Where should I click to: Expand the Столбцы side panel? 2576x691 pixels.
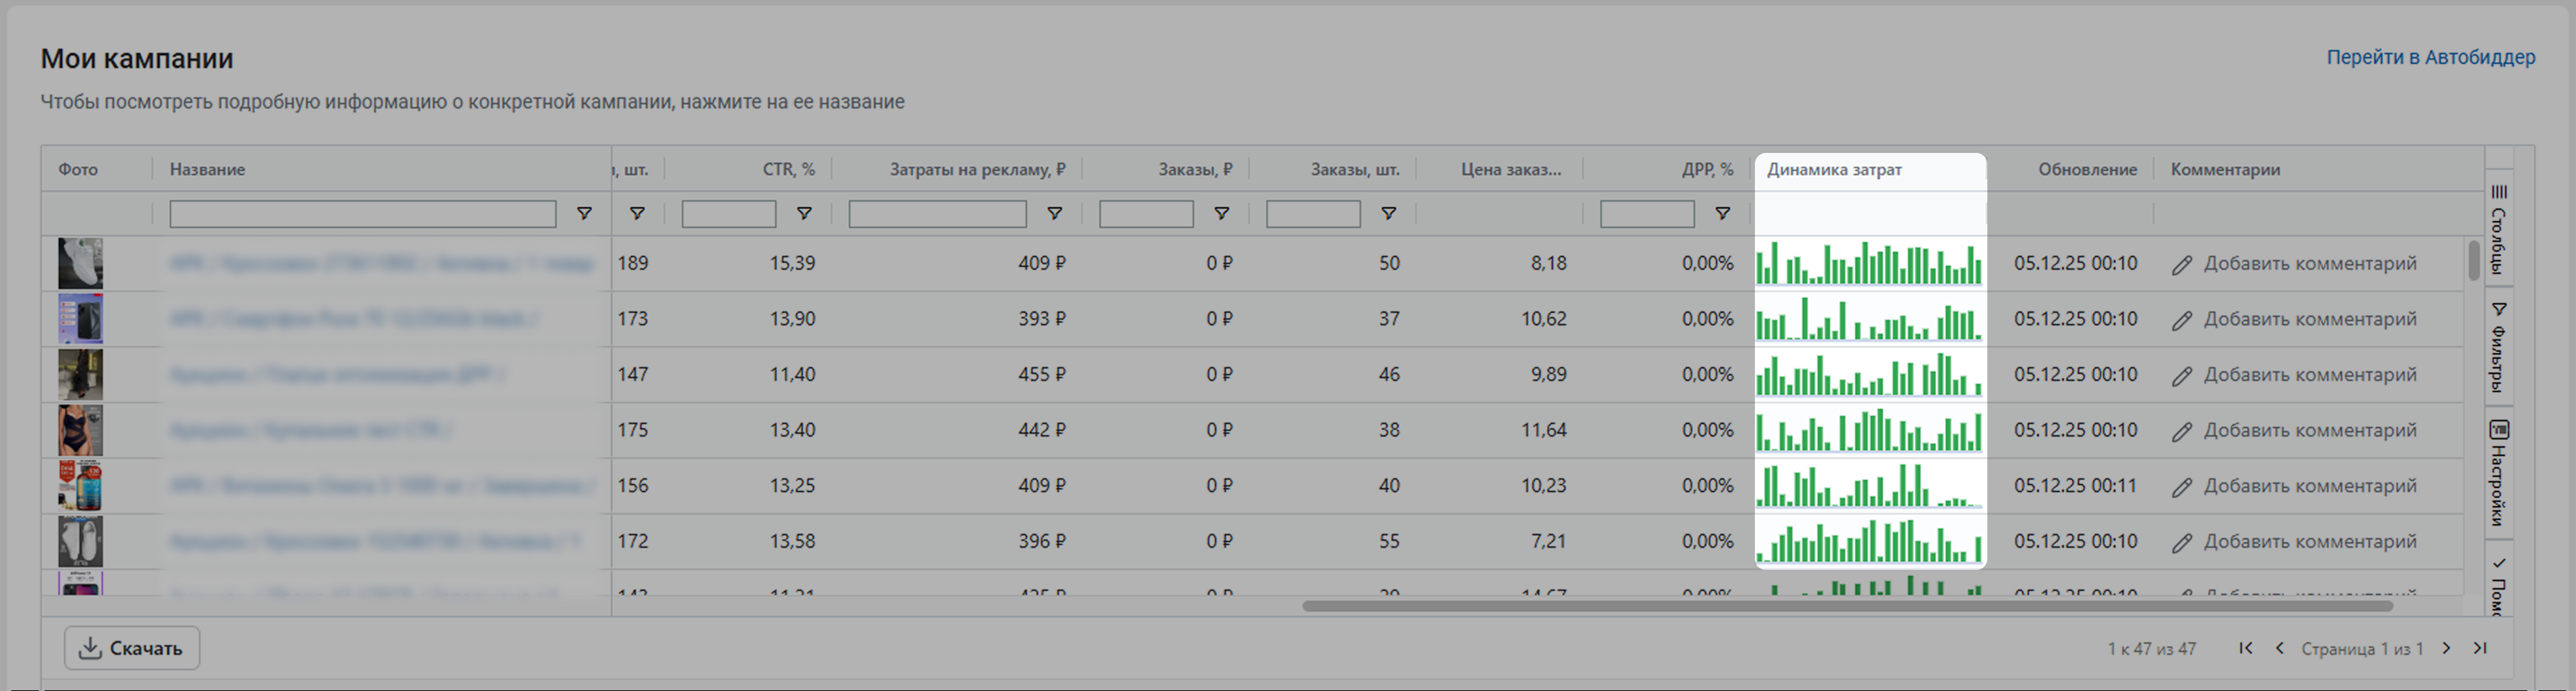click(2498, 228)
